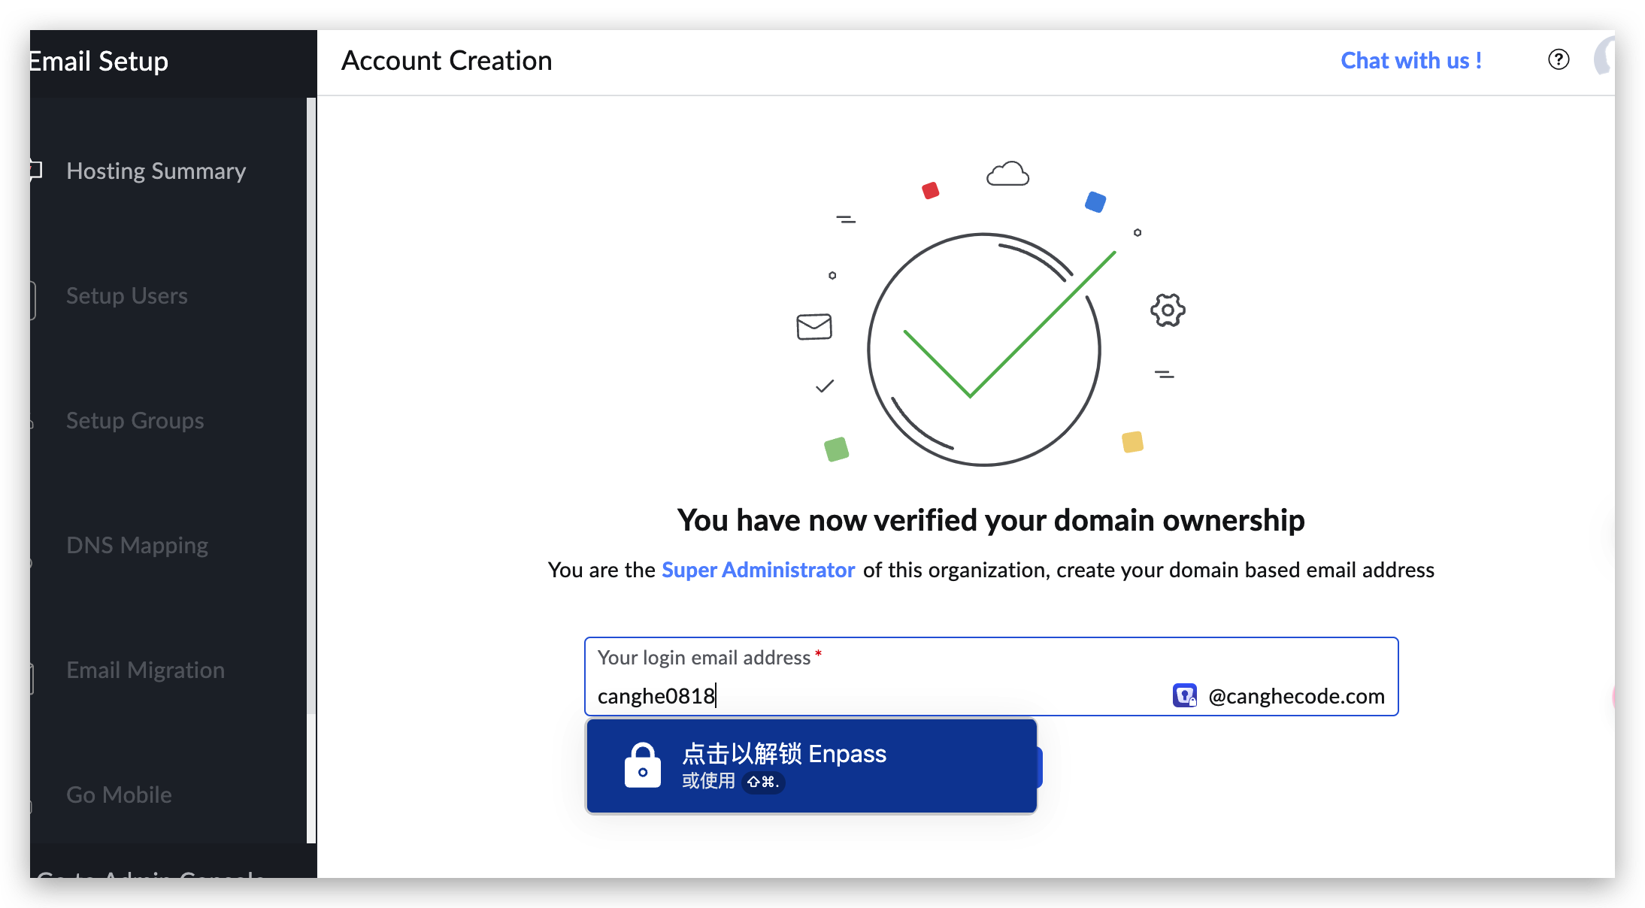The height and width of the screenshot is (908, 1645).
Task: Click the lock icon in Enpass popup
Action: coord(643,765)
